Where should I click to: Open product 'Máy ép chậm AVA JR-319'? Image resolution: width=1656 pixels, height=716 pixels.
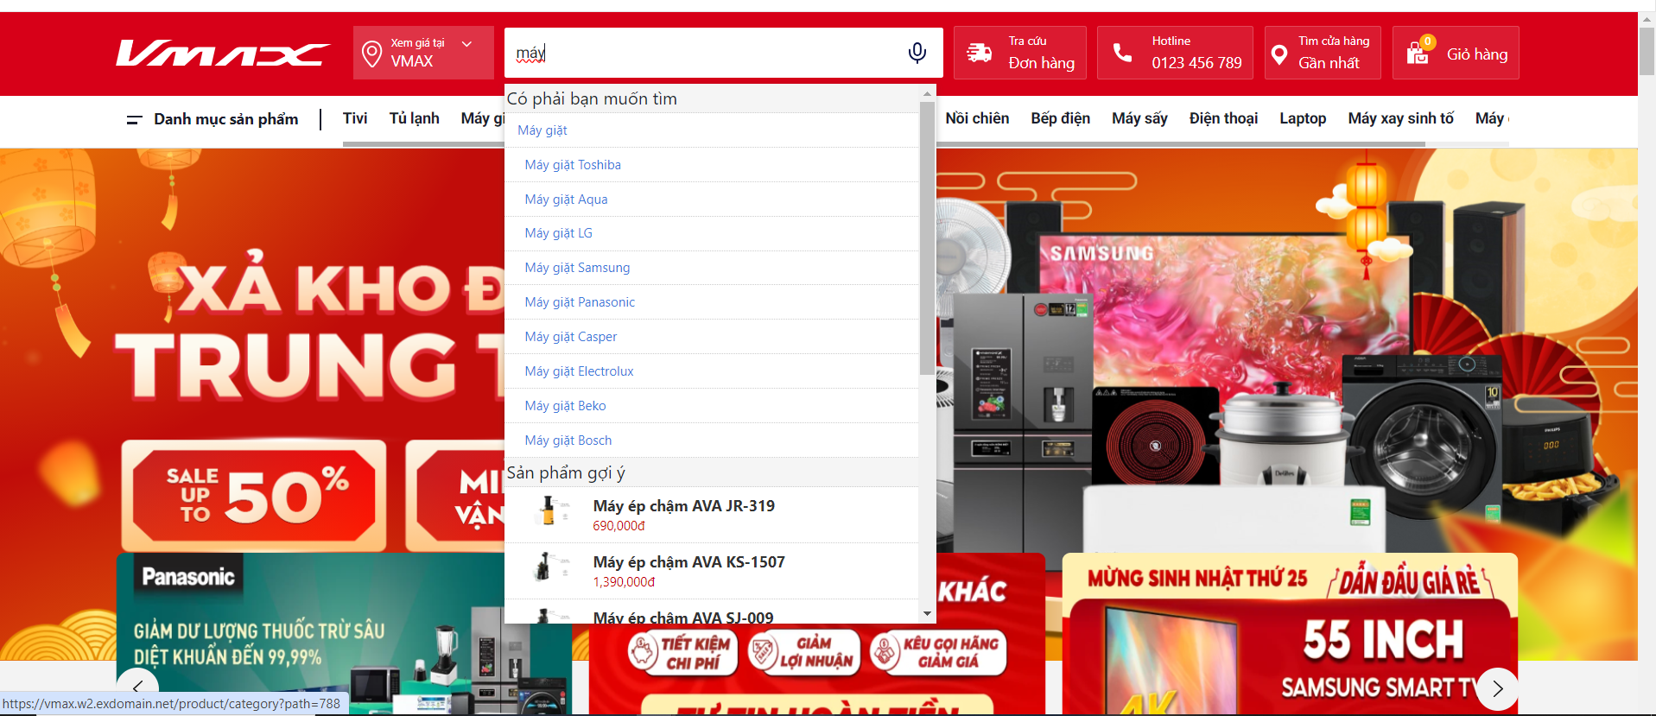[683, 506]
